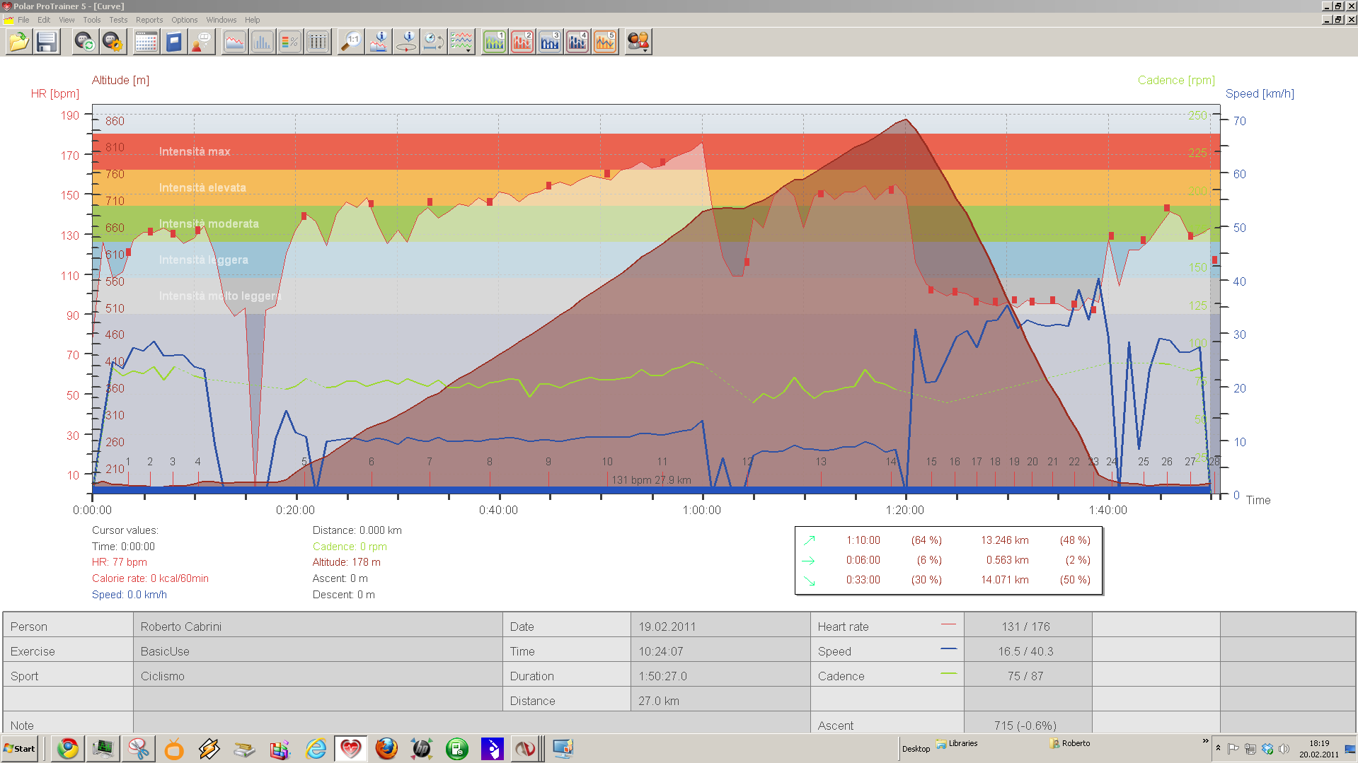Open the curve selection checklist dropdown

tap(461, 42)
